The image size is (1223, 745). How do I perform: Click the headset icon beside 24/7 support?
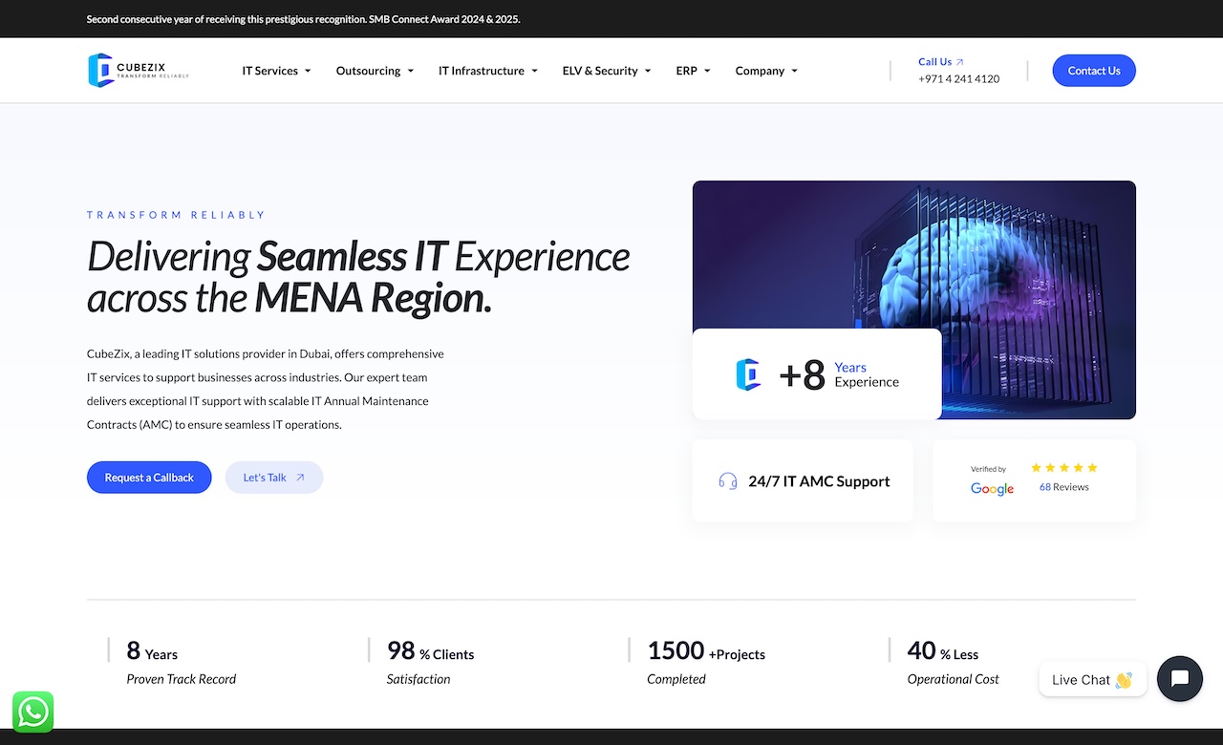point(728,481)
